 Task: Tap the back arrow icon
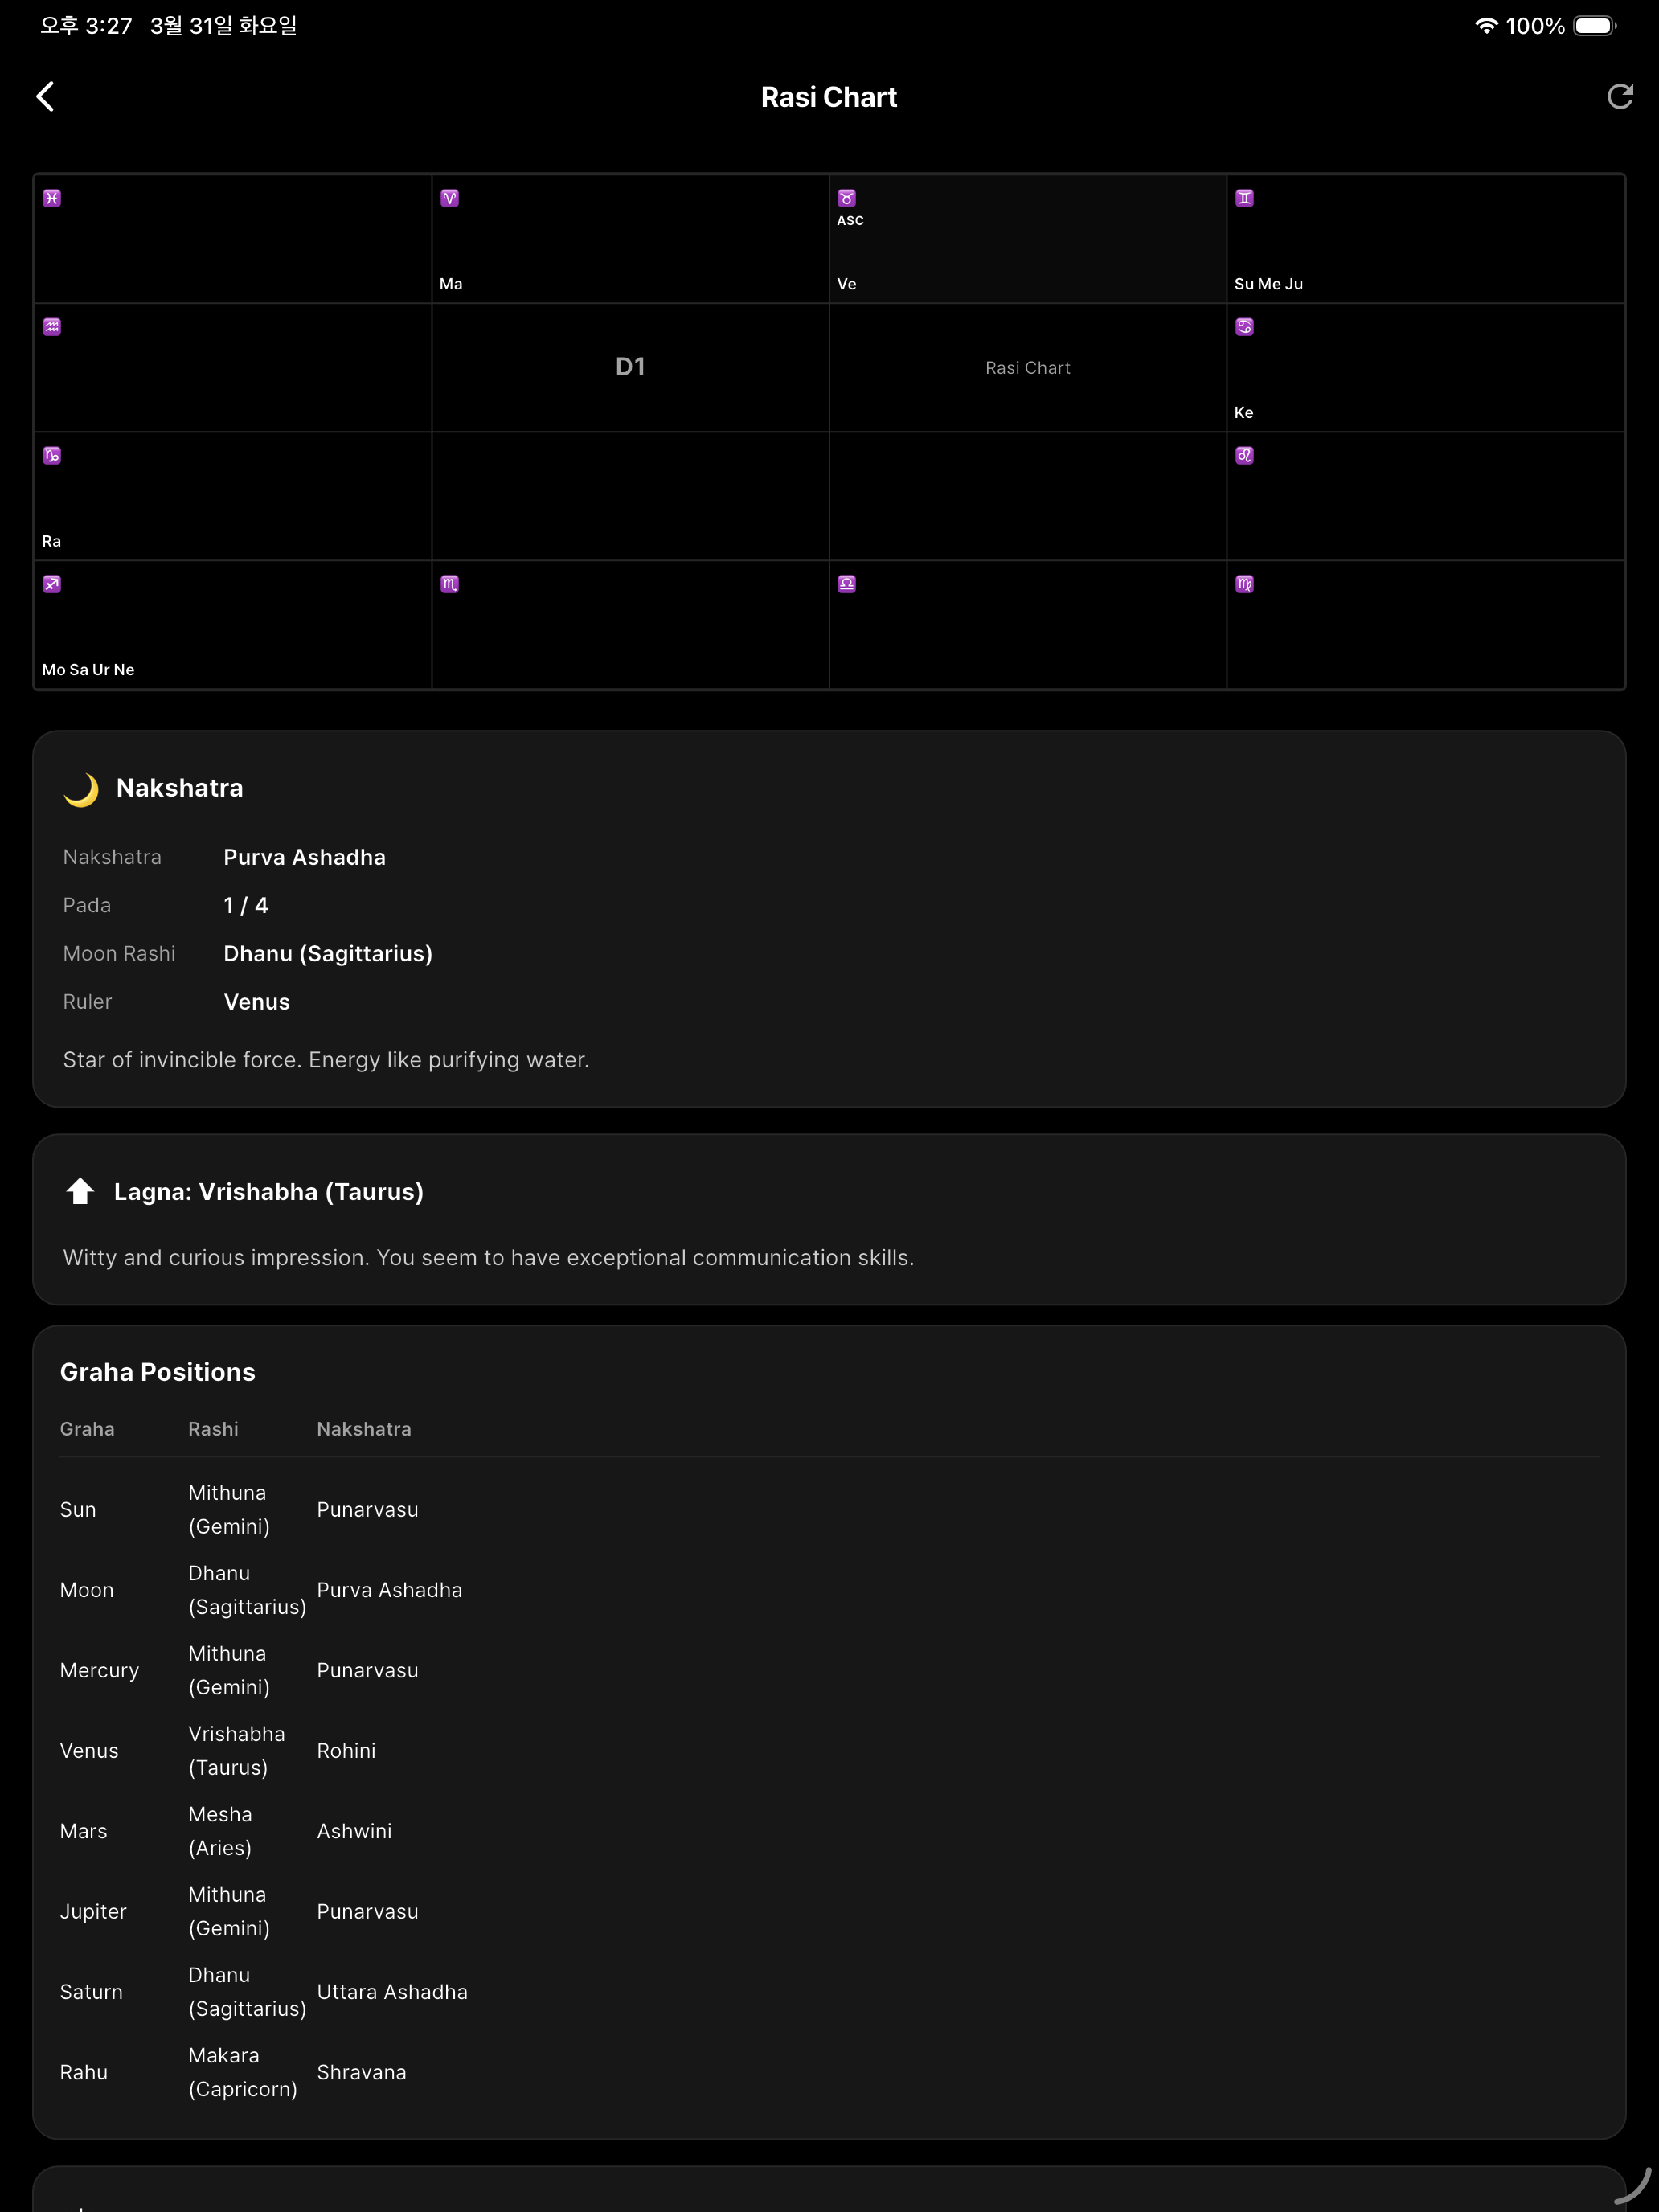pyautogui.click(x=46, y=97)
